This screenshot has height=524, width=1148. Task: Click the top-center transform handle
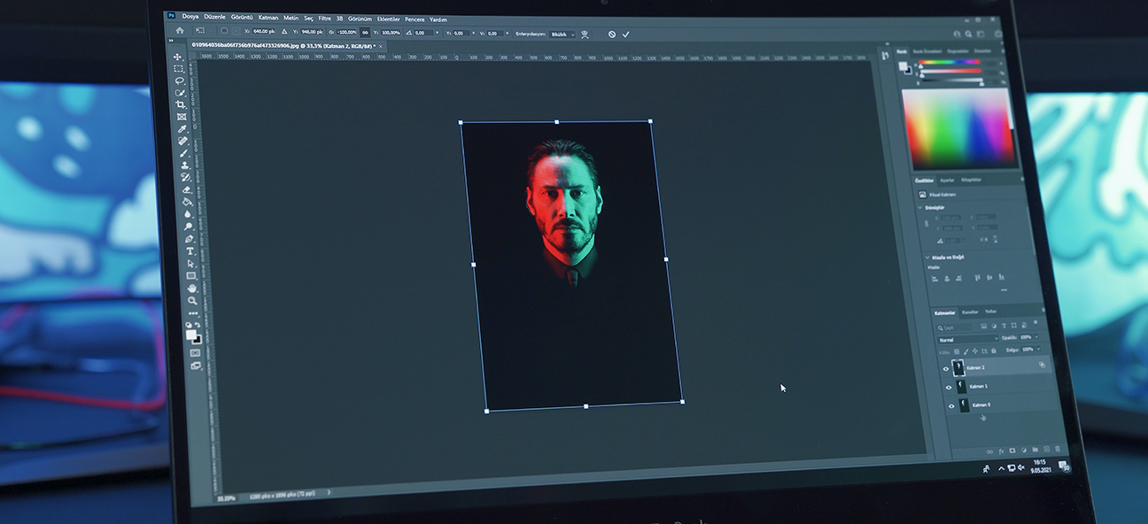pos(556,121)
